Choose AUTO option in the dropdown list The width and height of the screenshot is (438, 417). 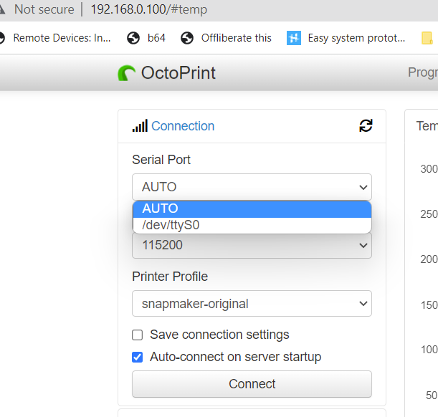point(252,208)
